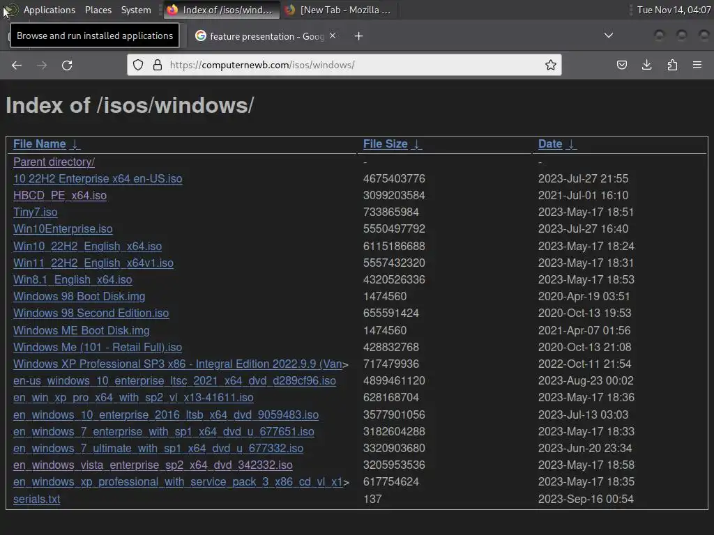Click date 2020-Apr-19 03:51

[x=584, y=297]
